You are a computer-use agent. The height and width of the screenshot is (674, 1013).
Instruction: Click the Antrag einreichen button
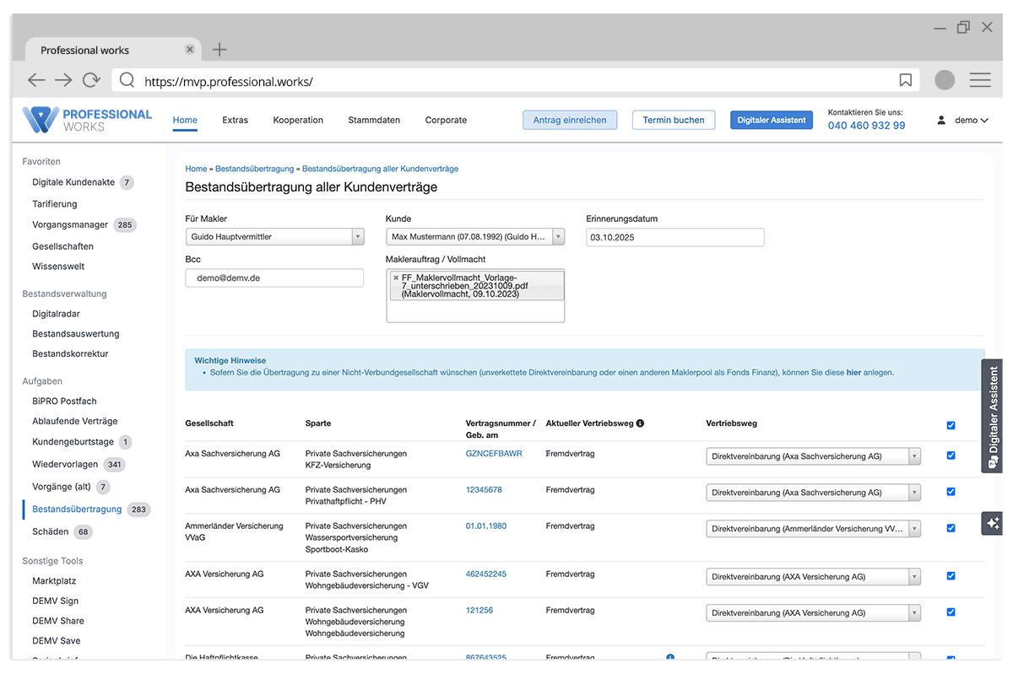[570, 120]
